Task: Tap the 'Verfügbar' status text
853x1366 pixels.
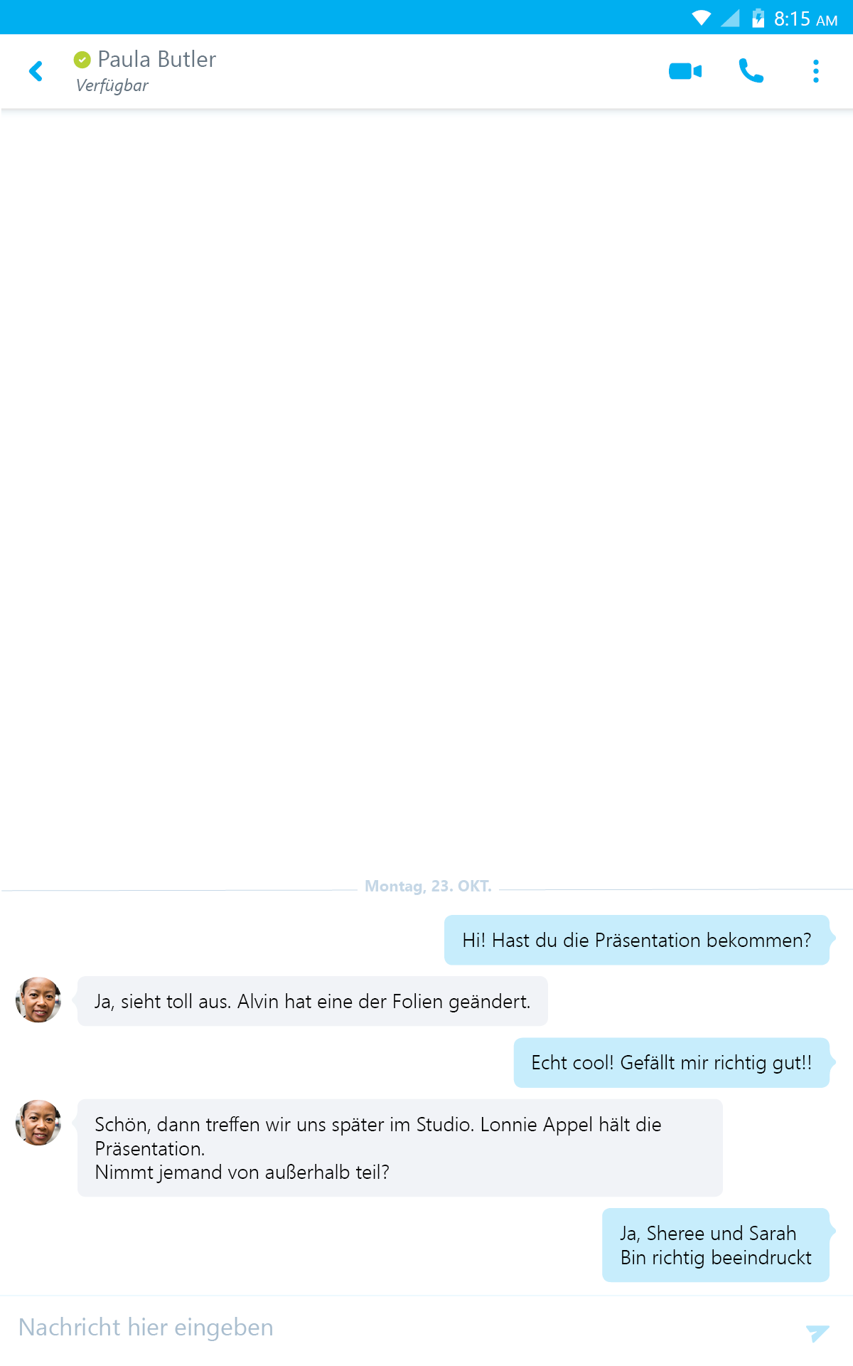Action: (x=112, y=85)
